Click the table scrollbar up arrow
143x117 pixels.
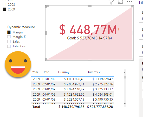tap(125, 73)
